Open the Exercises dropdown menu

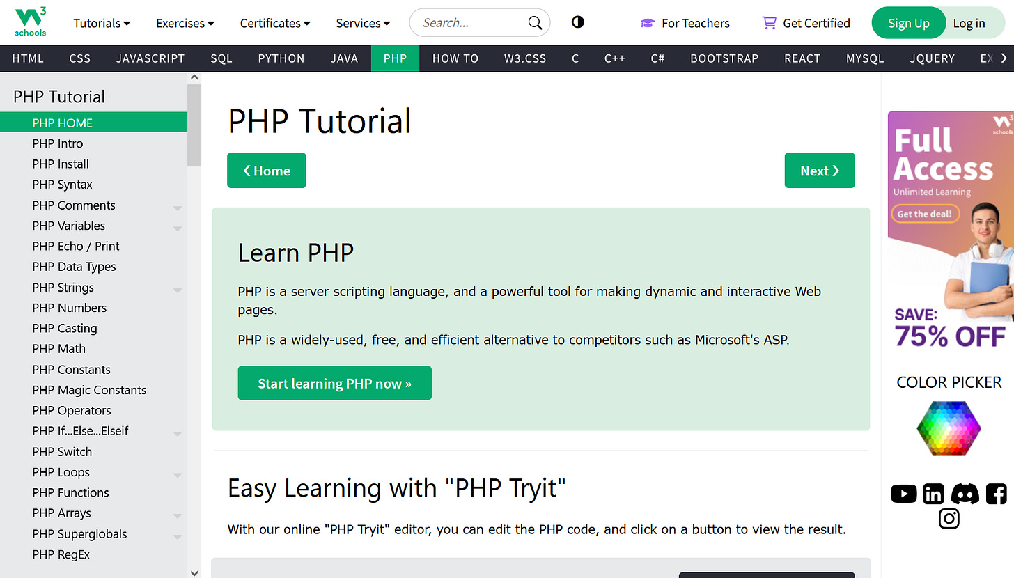(x=185, y=23)
